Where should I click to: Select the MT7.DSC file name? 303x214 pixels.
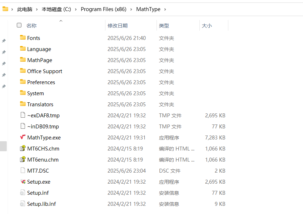click(x=38, y=171)
